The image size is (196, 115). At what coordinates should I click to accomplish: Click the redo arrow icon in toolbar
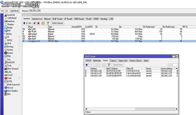click(6, 11)
